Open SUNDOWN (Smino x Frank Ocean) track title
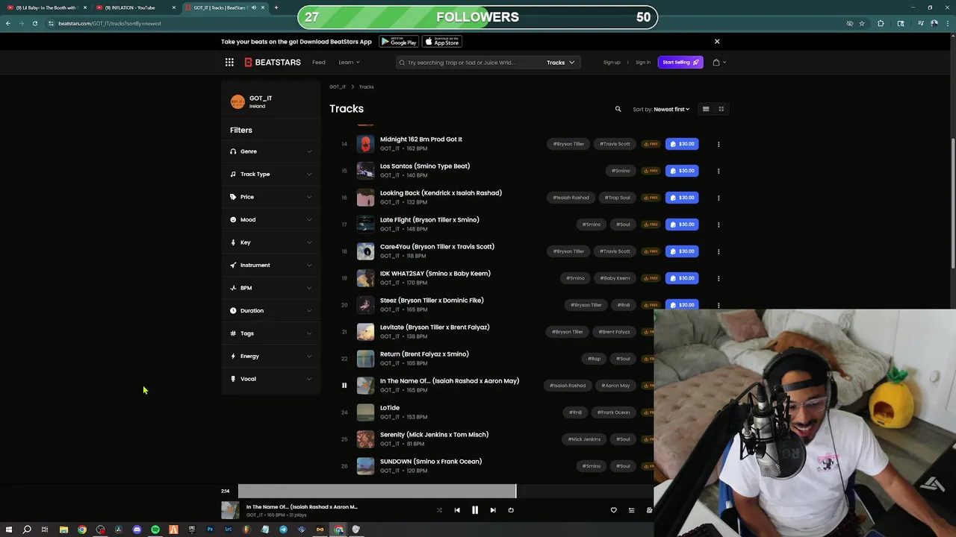This screenshot has width=956, height=537. [431, 462]
